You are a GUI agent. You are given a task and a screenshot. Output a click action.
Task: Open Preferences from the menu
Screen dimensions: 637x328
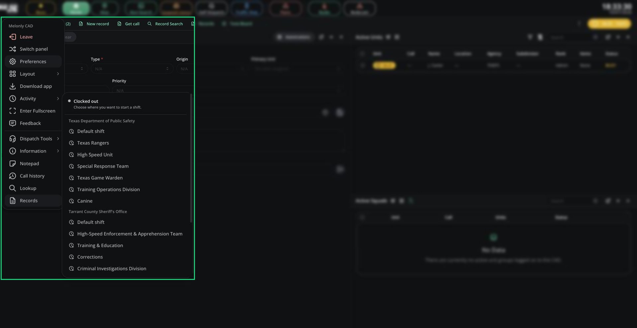tap(33, 61)
